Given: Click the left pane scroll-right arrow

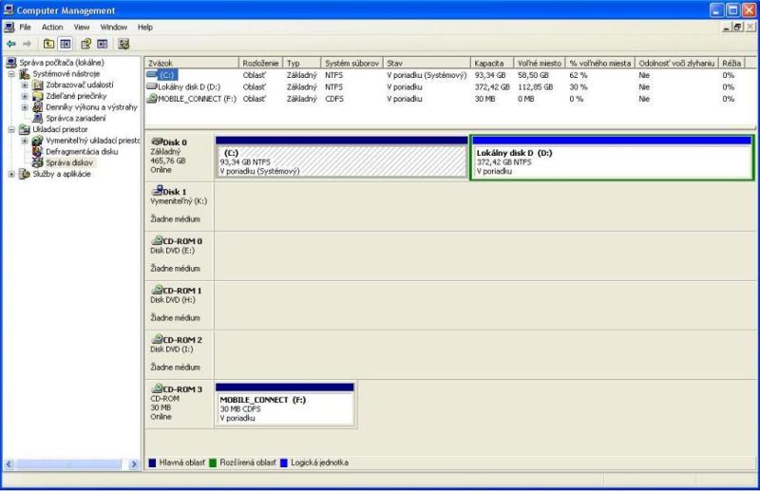Looking at the screenshot, I should (x=134, y=463).
